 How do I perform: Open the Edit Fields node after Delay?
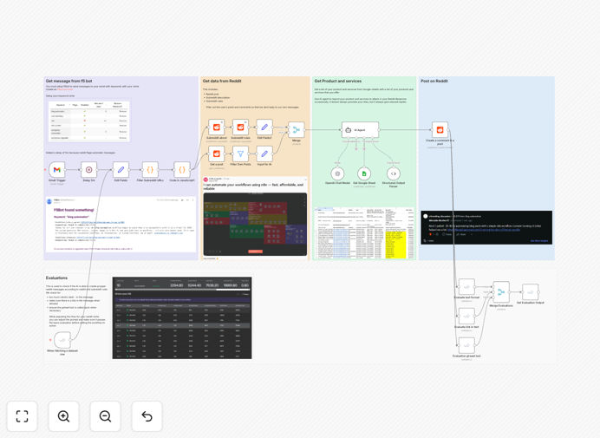point(121,170)
